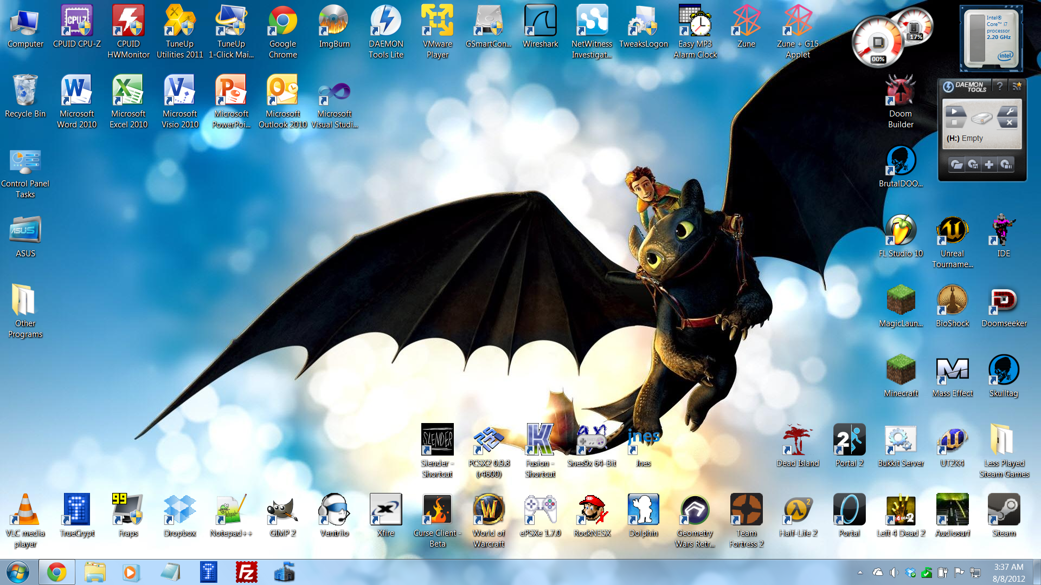This screenshot has height=585, width=1041.
Task: Launch DAEMON Tools Lite shortcut
Action: [385, 22]
